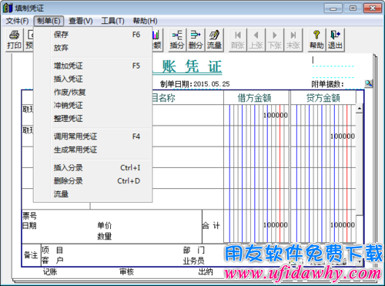Open the 帮助(H) menu
Screen dimensions: 385x286
(x=145, y=21)
